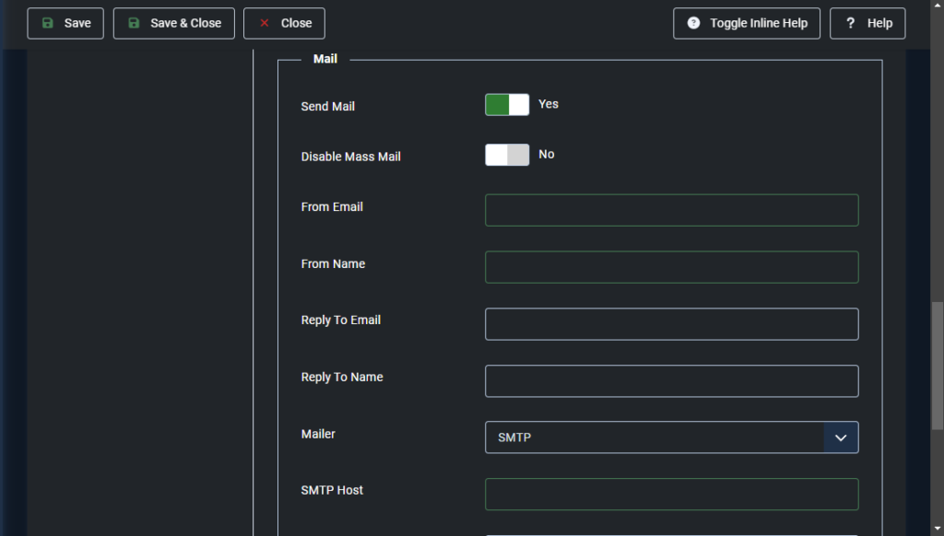Click the Save & Close button
This screenshot has height=536, width=944.
click(173, 23)
